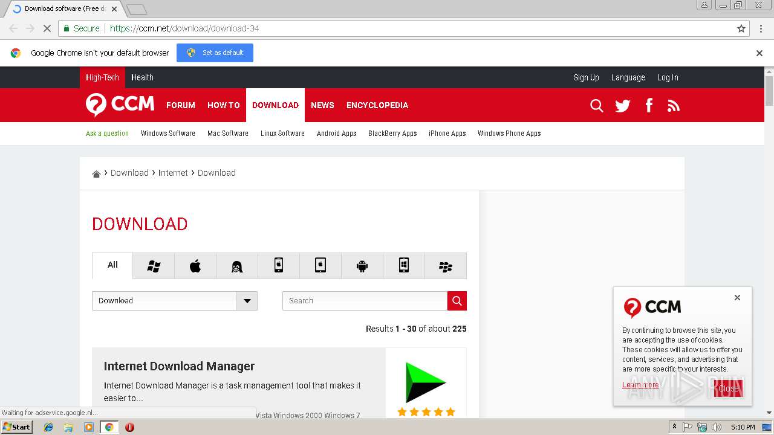Image resolution: width=774 pixels, height=435 pixels.
Task: Filter downloads by Linux penguin icon
Action: tap(237, 266)
